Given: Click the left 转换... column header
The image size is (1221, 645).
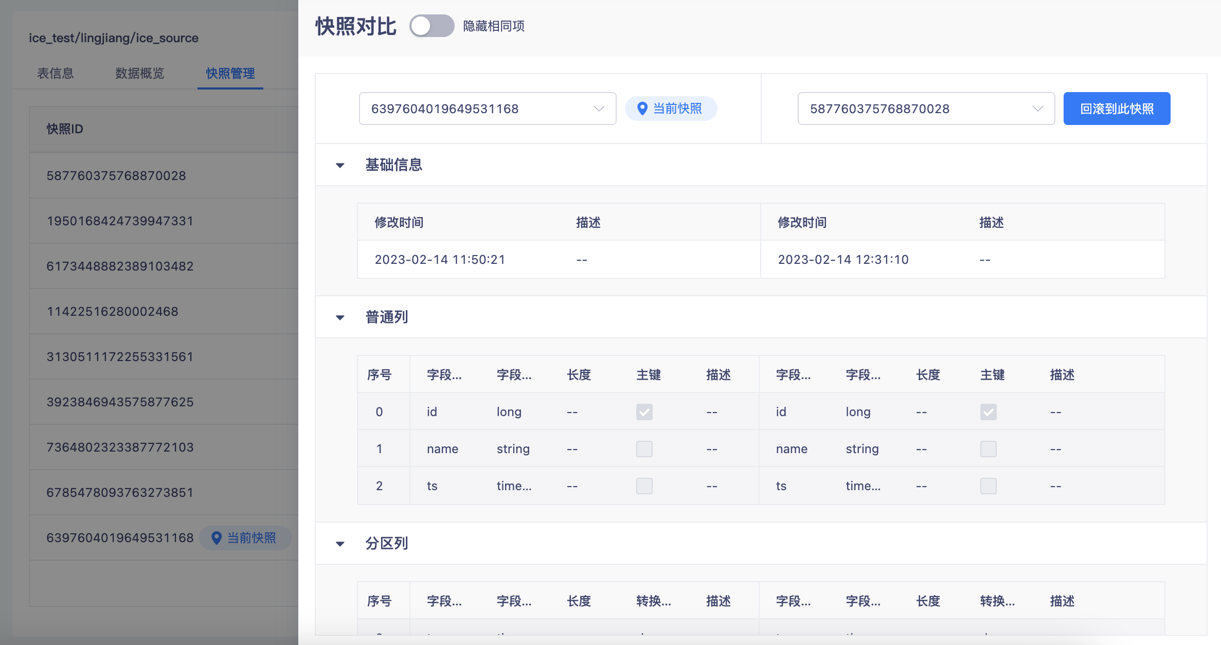Looking at the screenshot, I should tap(653, 601).
